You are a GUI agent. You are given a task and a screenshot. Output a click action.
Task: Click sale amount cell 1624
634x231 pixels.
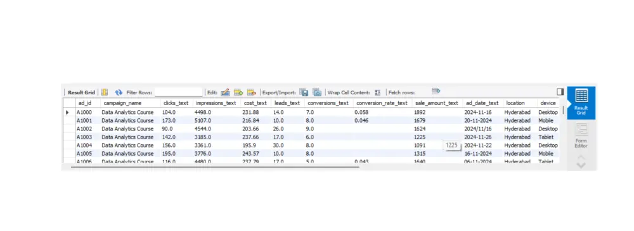(x=420, y=129)
